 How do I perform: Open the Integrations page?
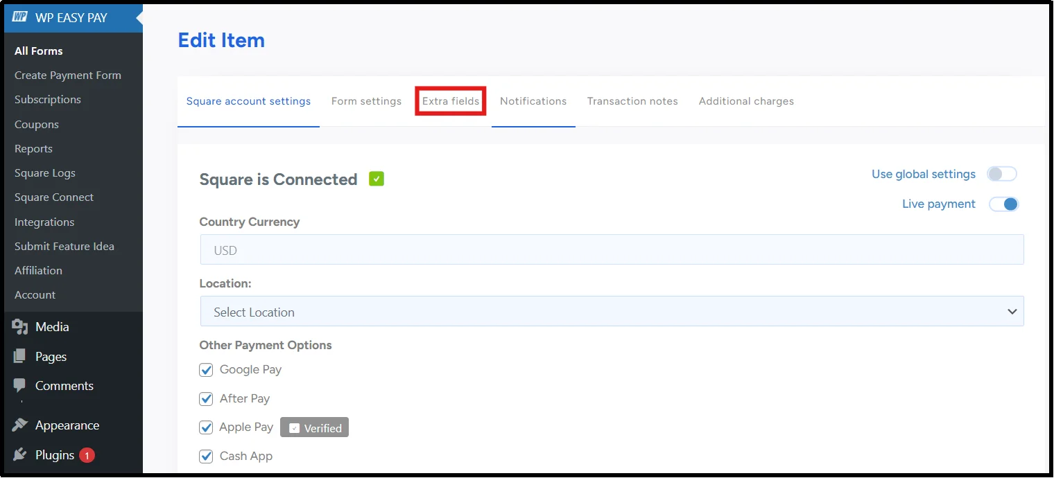[44, 222]
